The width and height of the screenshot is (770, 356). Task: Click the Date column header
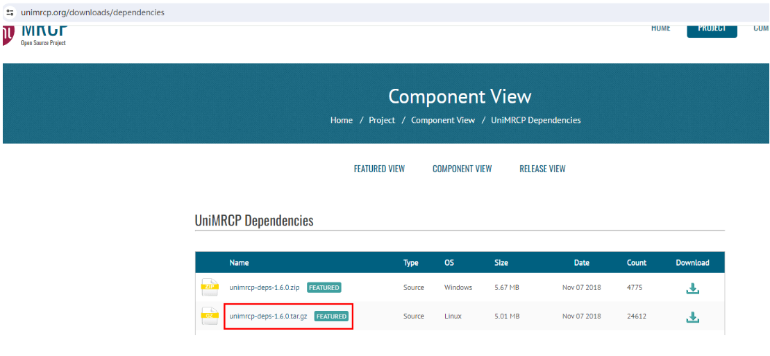581,263
